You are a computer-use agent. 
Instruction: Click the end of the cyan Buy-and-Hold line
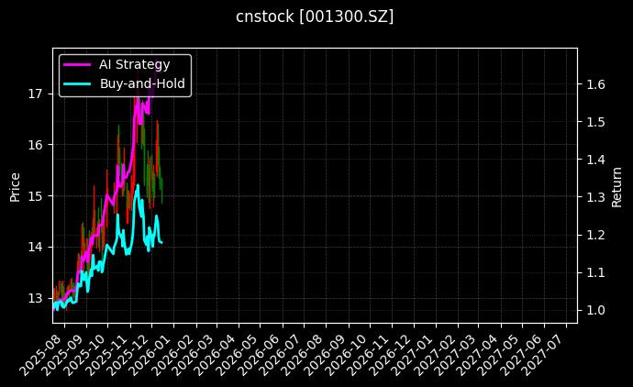click(x=162, y=242)
